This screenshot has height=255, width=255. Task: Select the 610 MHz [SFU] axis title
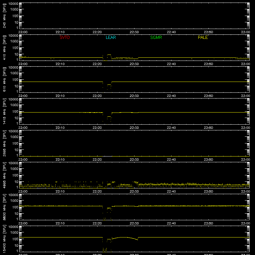click(x=4, y=79)
